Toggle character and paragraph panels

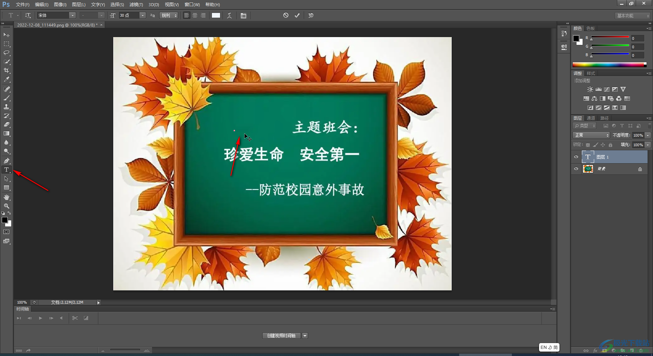point(244,15)
